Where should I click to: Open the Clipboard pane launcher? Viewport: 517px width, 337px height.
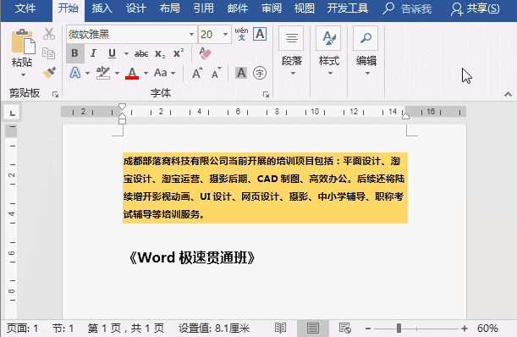[55, 95]
